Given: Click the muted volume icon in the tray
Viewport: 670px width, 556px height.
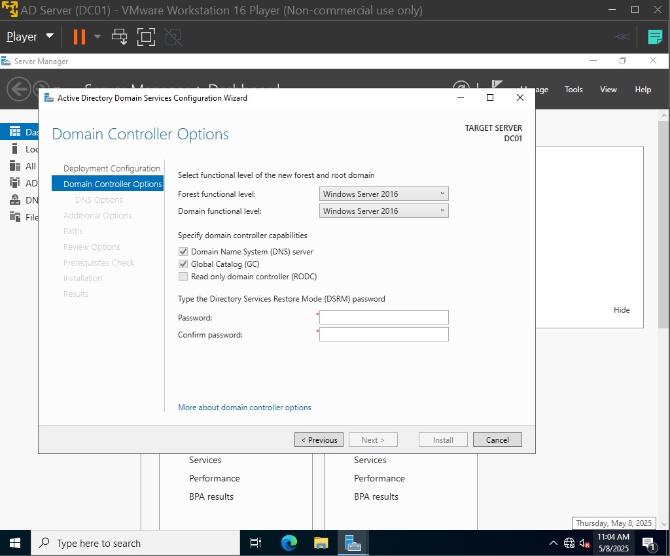Looking at the screenshot, I should click(x=584, y=544).
